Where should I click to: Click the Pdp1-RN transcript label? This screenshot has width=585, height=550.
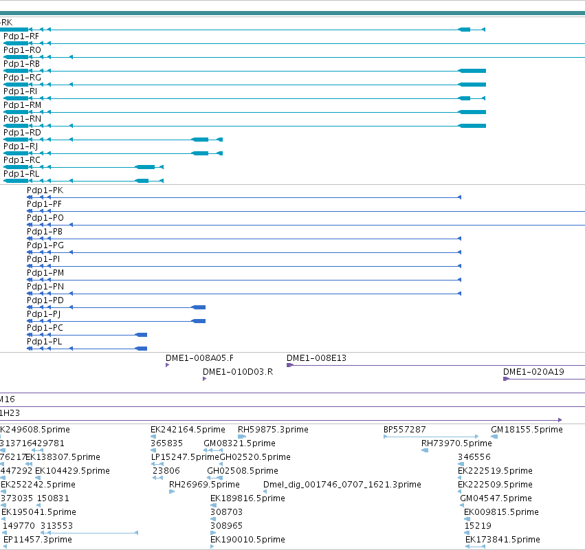(22, 119)
